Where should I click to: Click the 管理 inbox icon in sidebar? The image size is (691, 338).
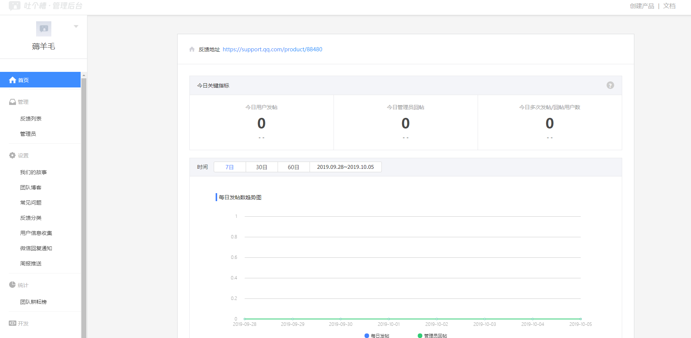click(x=13, y=102)
